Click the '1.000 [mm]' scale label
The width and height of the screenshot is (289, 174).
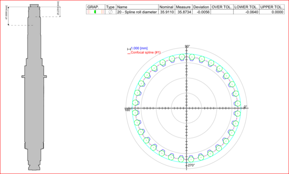click(x=139, y=48)
